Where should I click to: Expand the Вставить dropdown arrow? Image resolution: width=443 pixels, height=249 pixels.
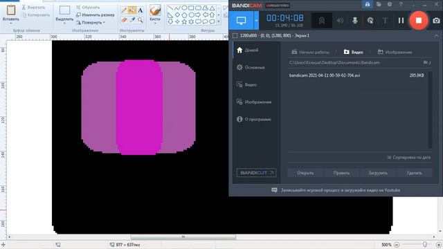(11, 23)
